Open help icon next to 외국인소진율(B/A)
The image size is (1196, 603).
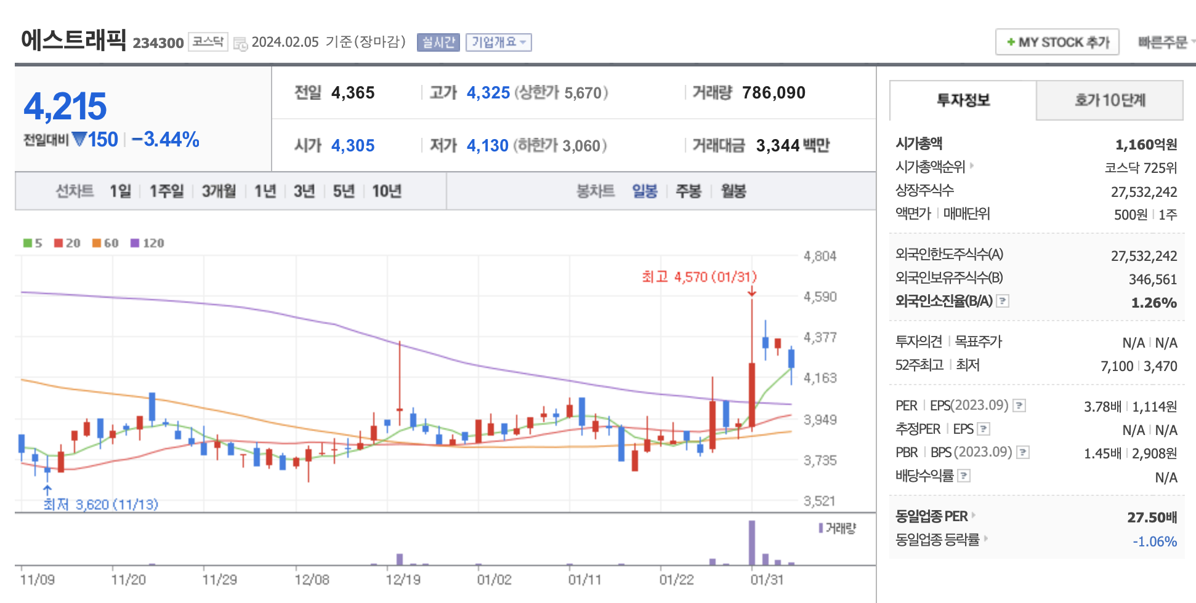(1003, 301)
